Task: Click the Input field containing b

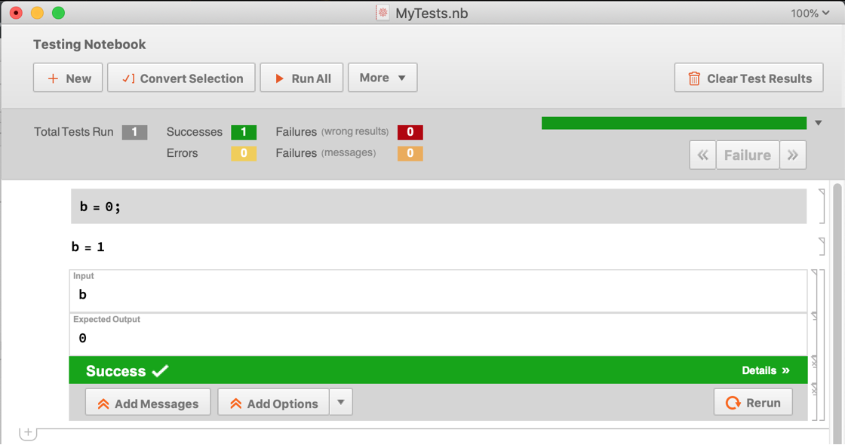Action: [438, 295]
